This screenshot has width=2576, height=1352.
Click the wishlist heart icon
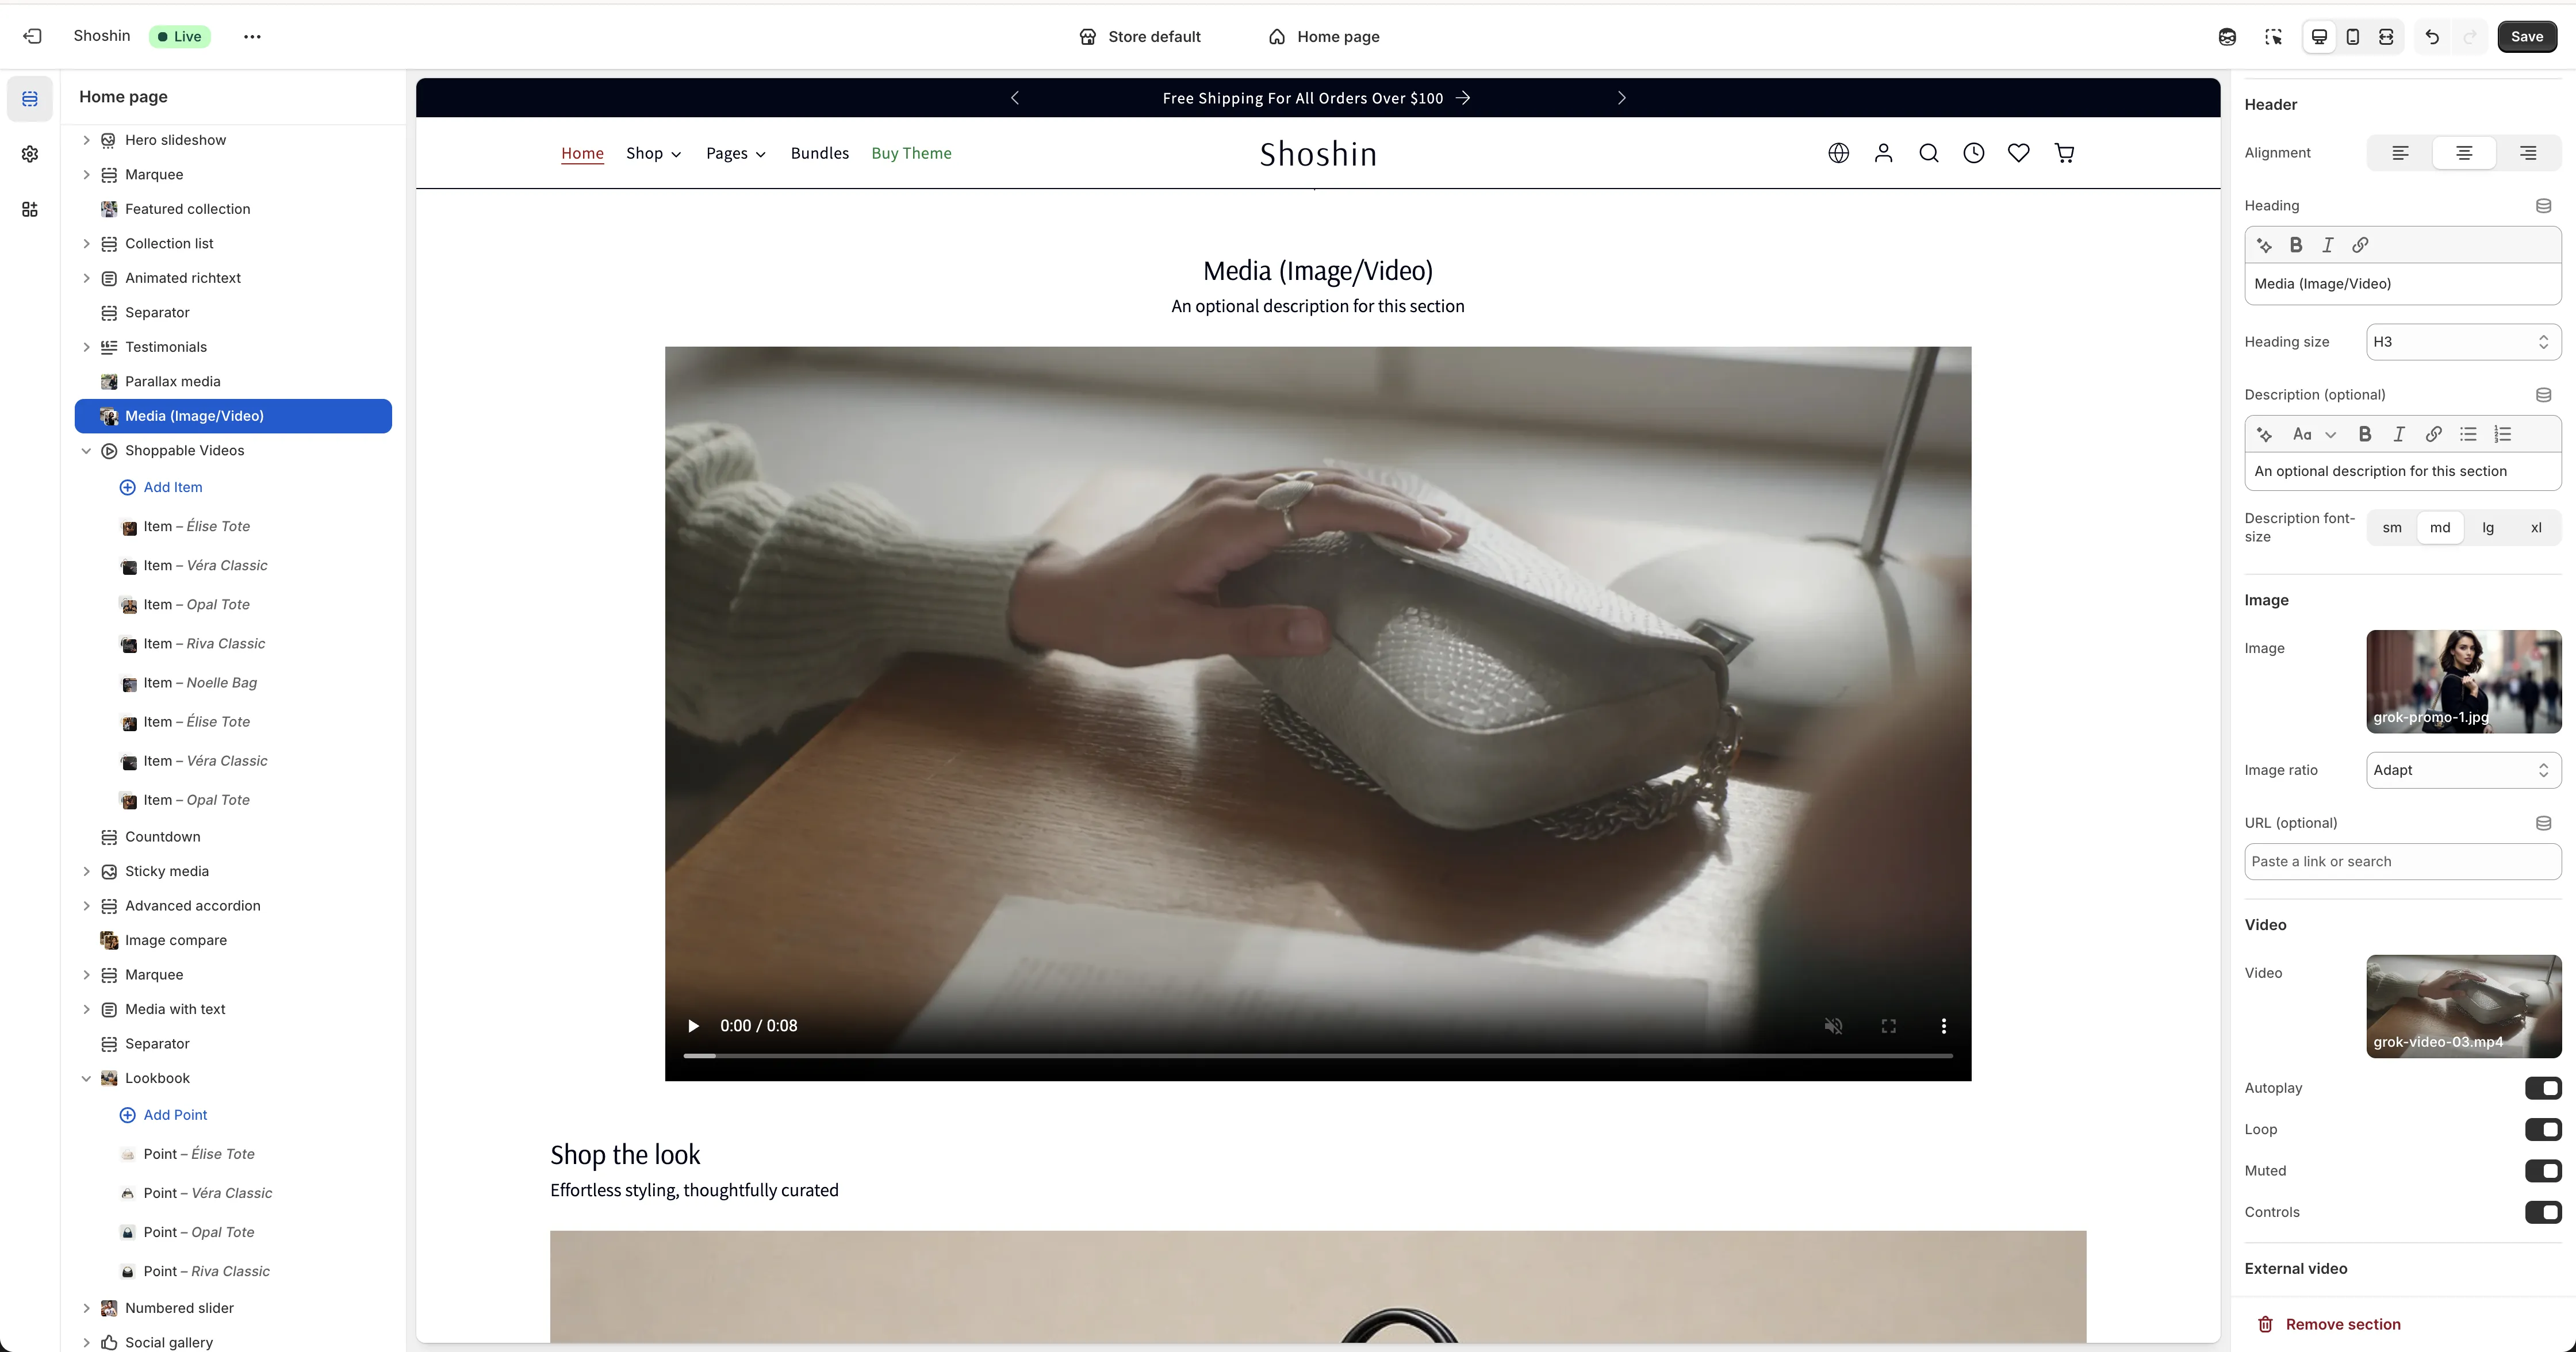click(2018, 153)
